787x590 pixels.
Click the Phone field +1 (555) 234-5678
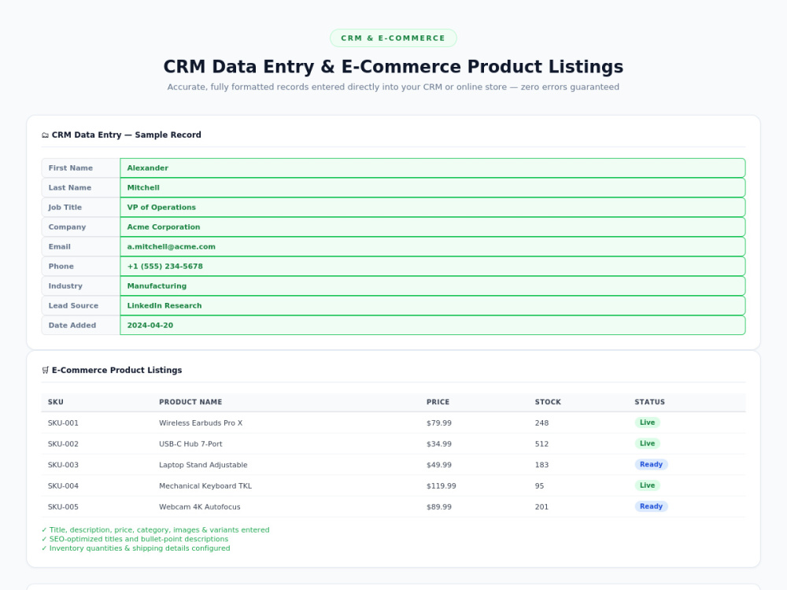pyautogui.click(x=433, y=267)
